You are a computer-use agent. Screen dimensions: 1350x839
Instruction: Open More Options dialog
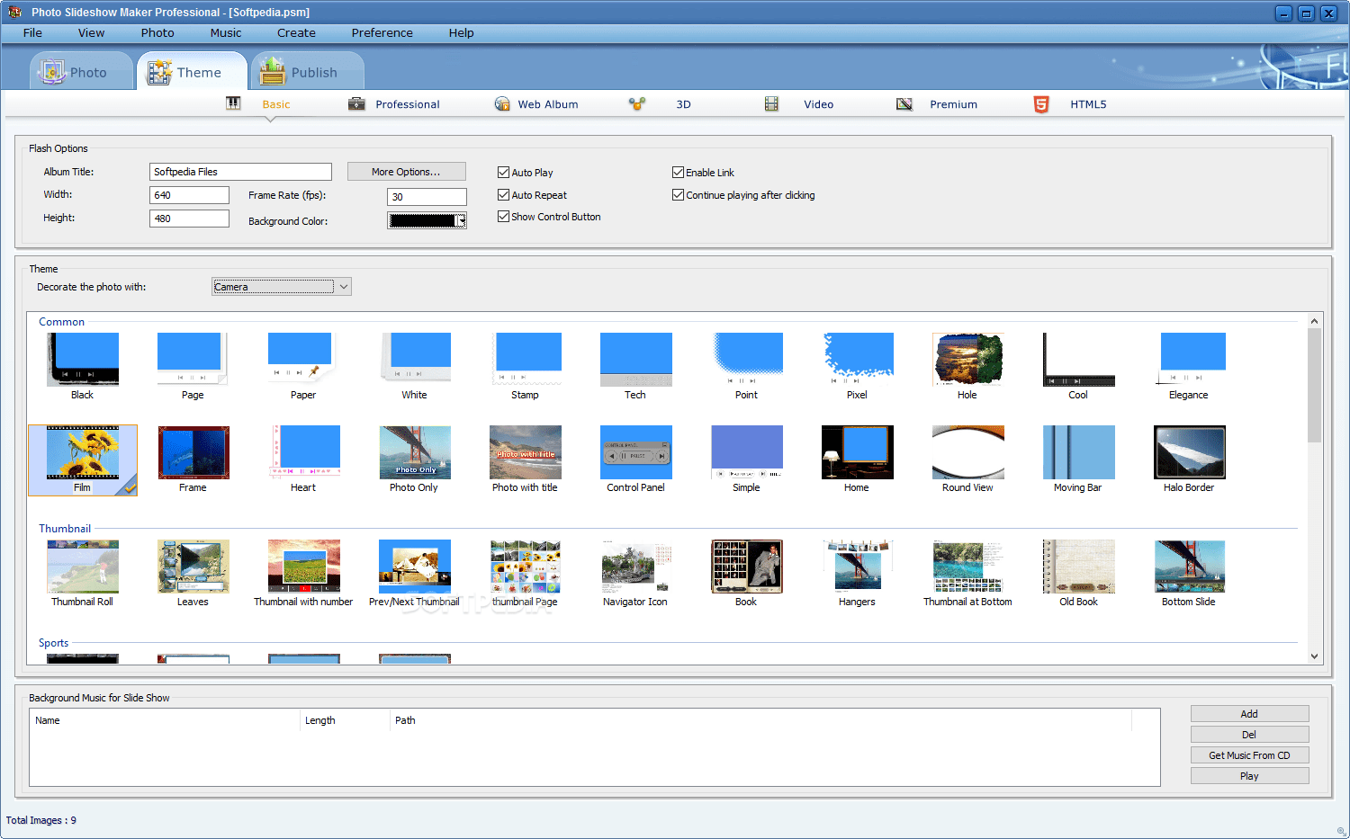(406, 171)
